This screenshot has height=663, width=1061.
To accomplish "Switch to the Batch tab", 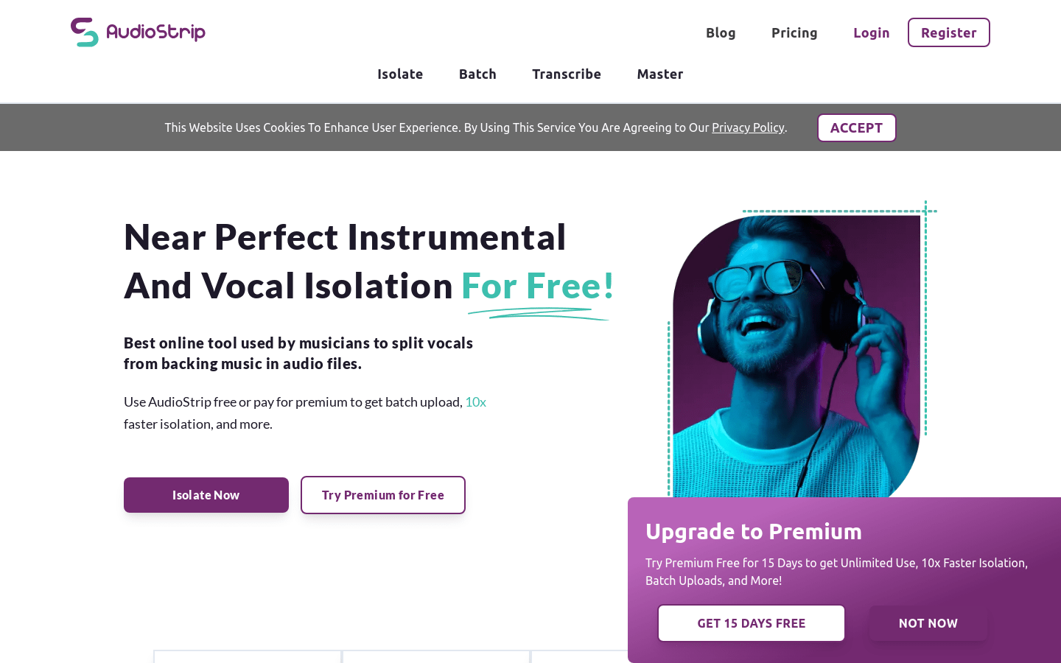I will point(477,74).
